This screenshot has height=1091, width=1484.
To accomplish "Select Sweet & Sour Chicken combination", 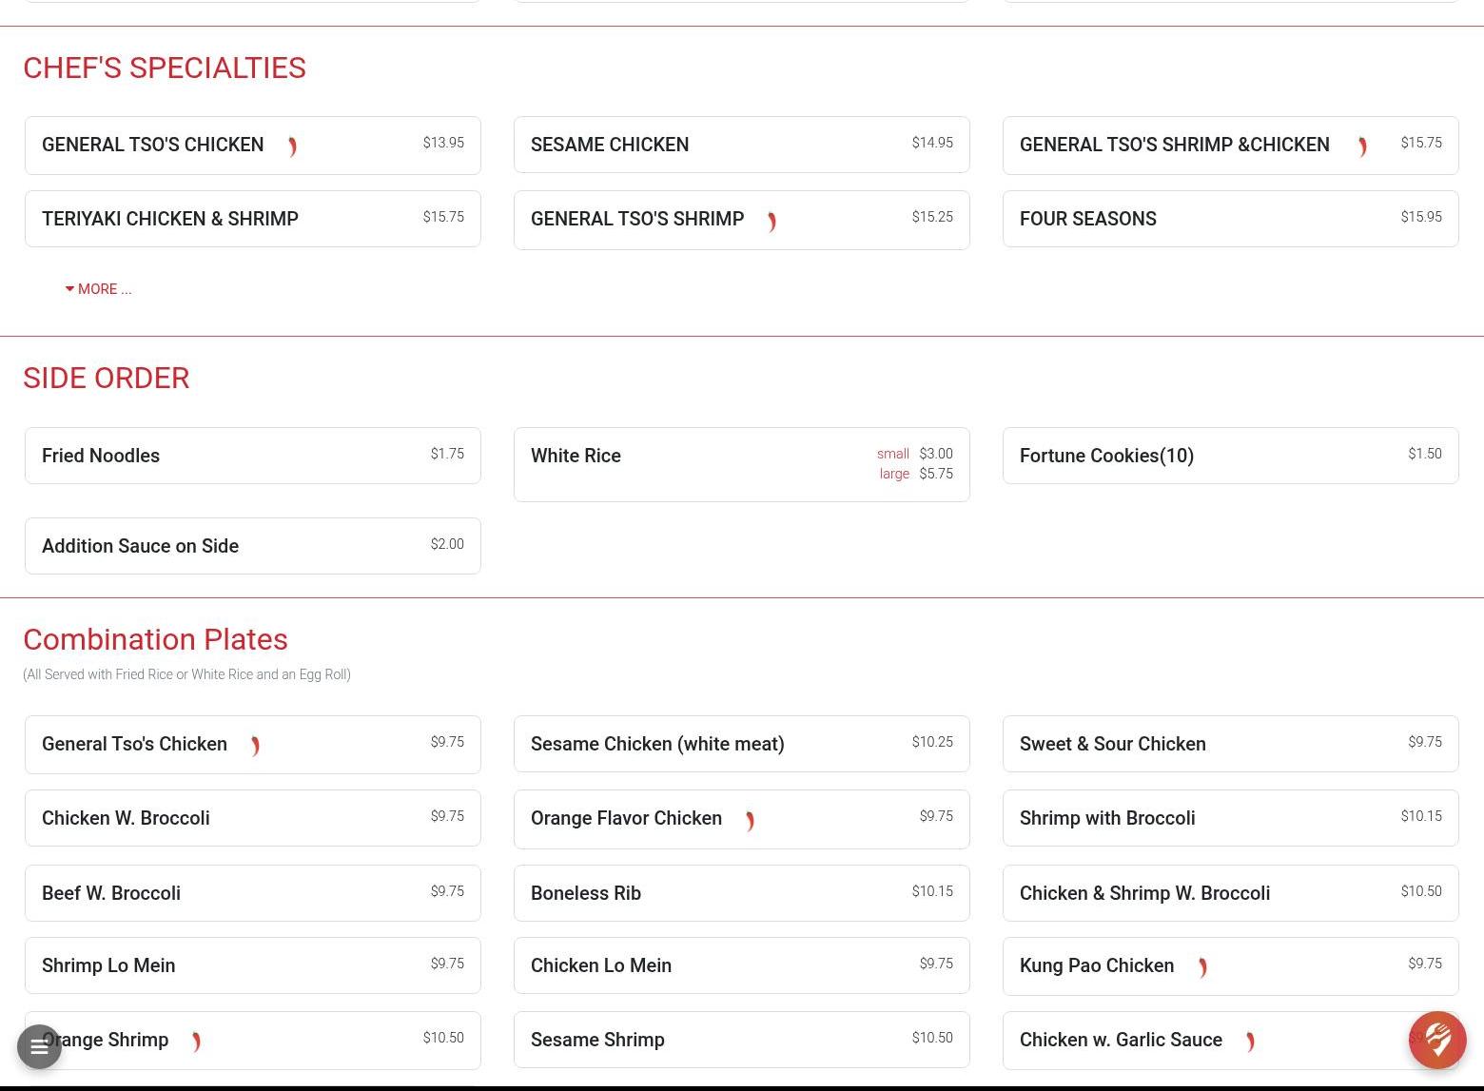I will (x=1231, y=744).
